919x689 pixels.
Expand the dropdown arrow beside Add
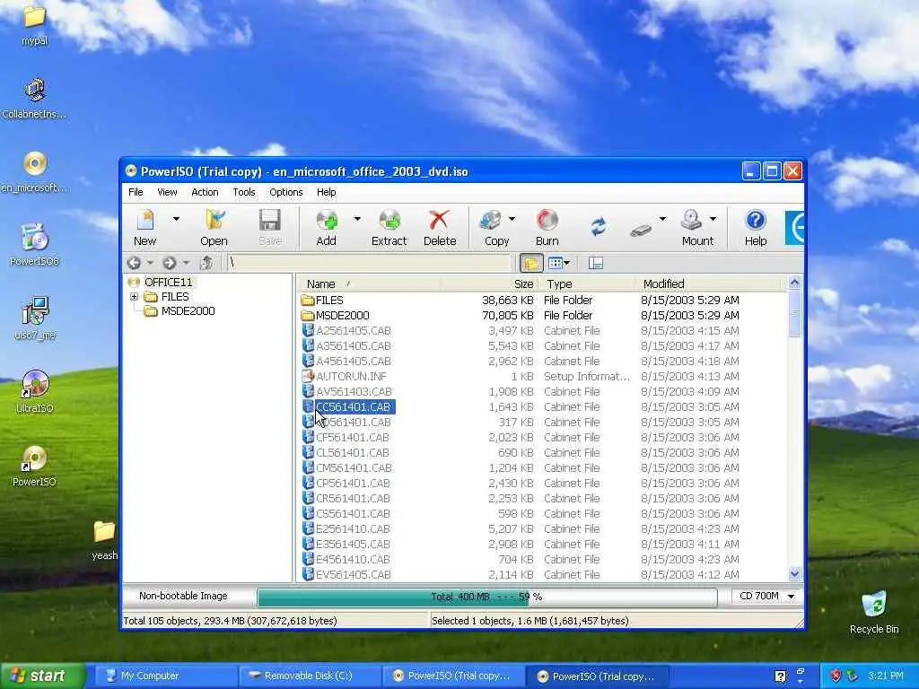click(357, 219)
